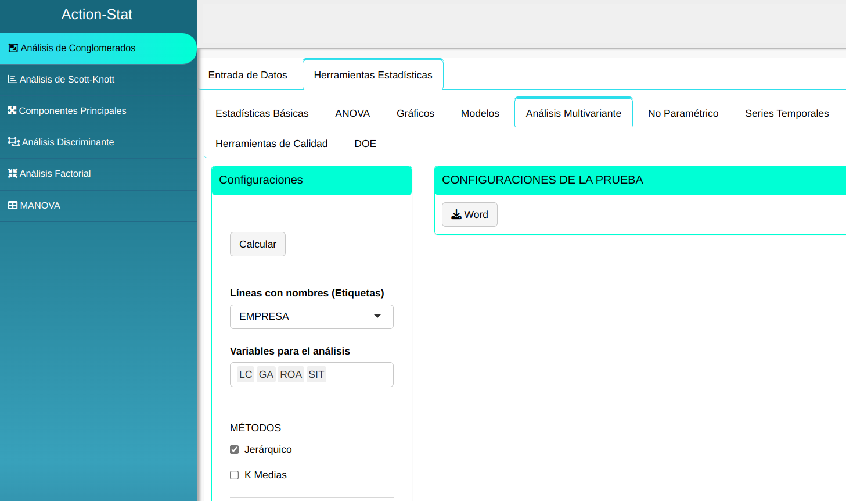Image resolution: width=846 pixels, height=501 pixels.
Task: Click the MANOVA table icon
Action: click(12, 205)
